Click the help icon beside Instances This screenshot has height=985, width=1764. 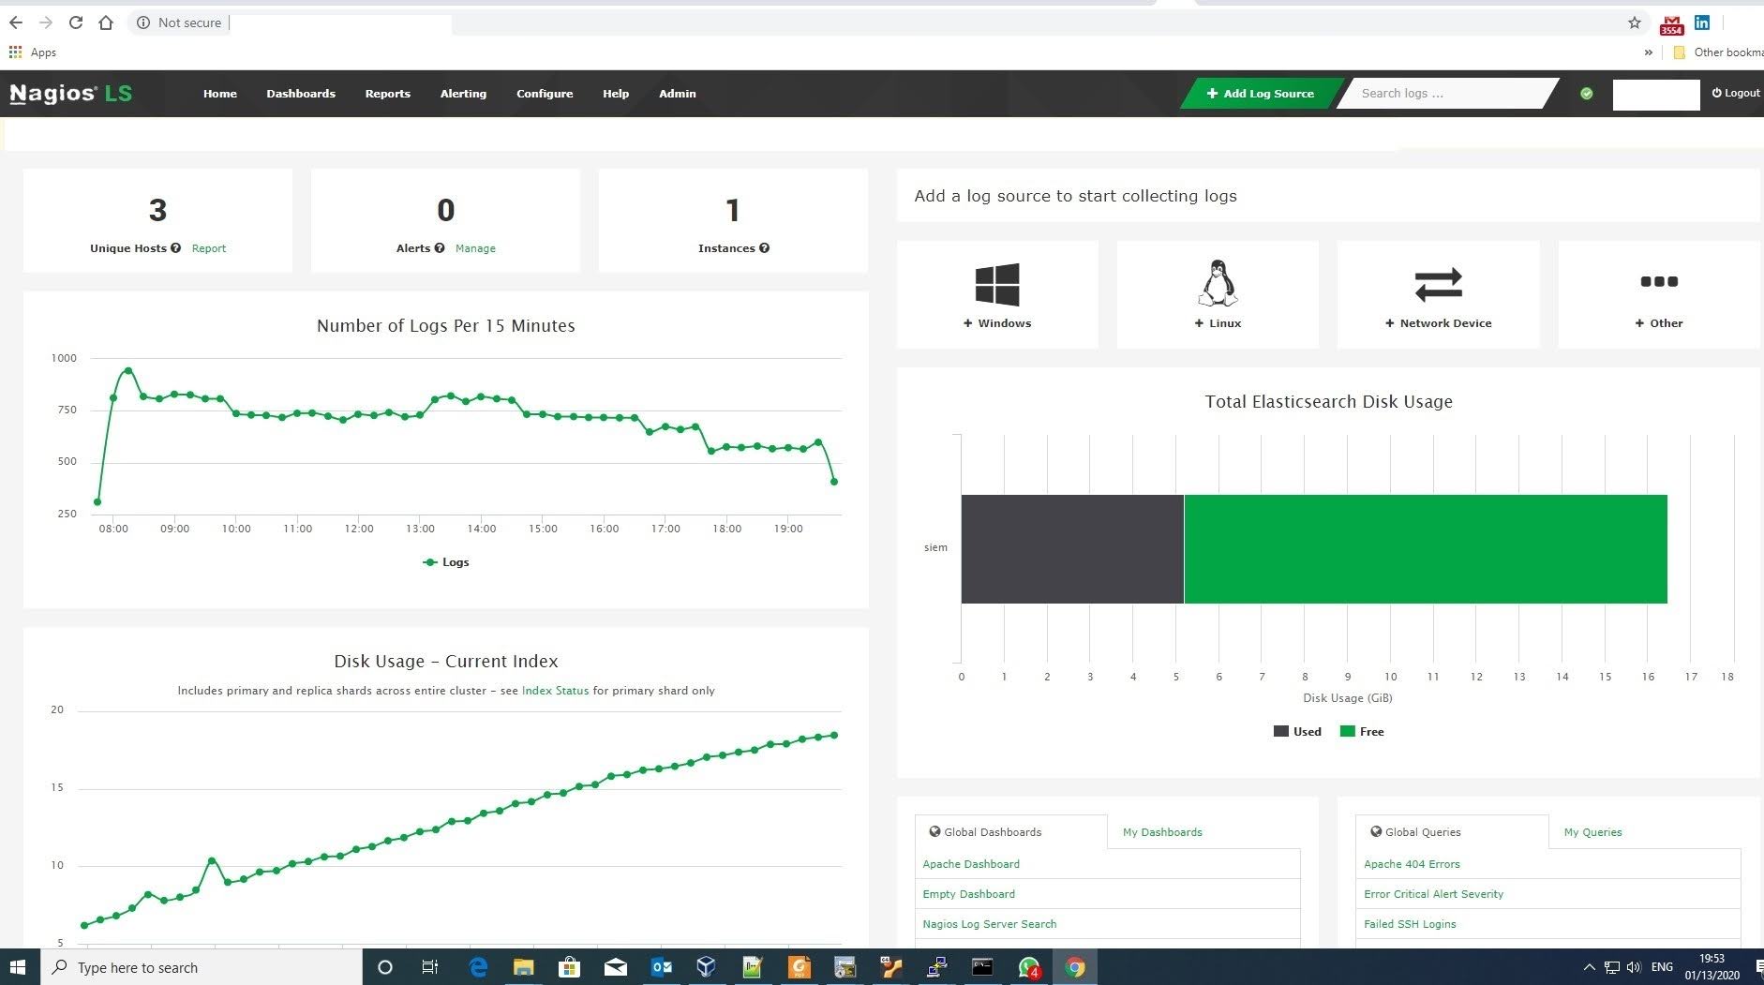[765, 248]
